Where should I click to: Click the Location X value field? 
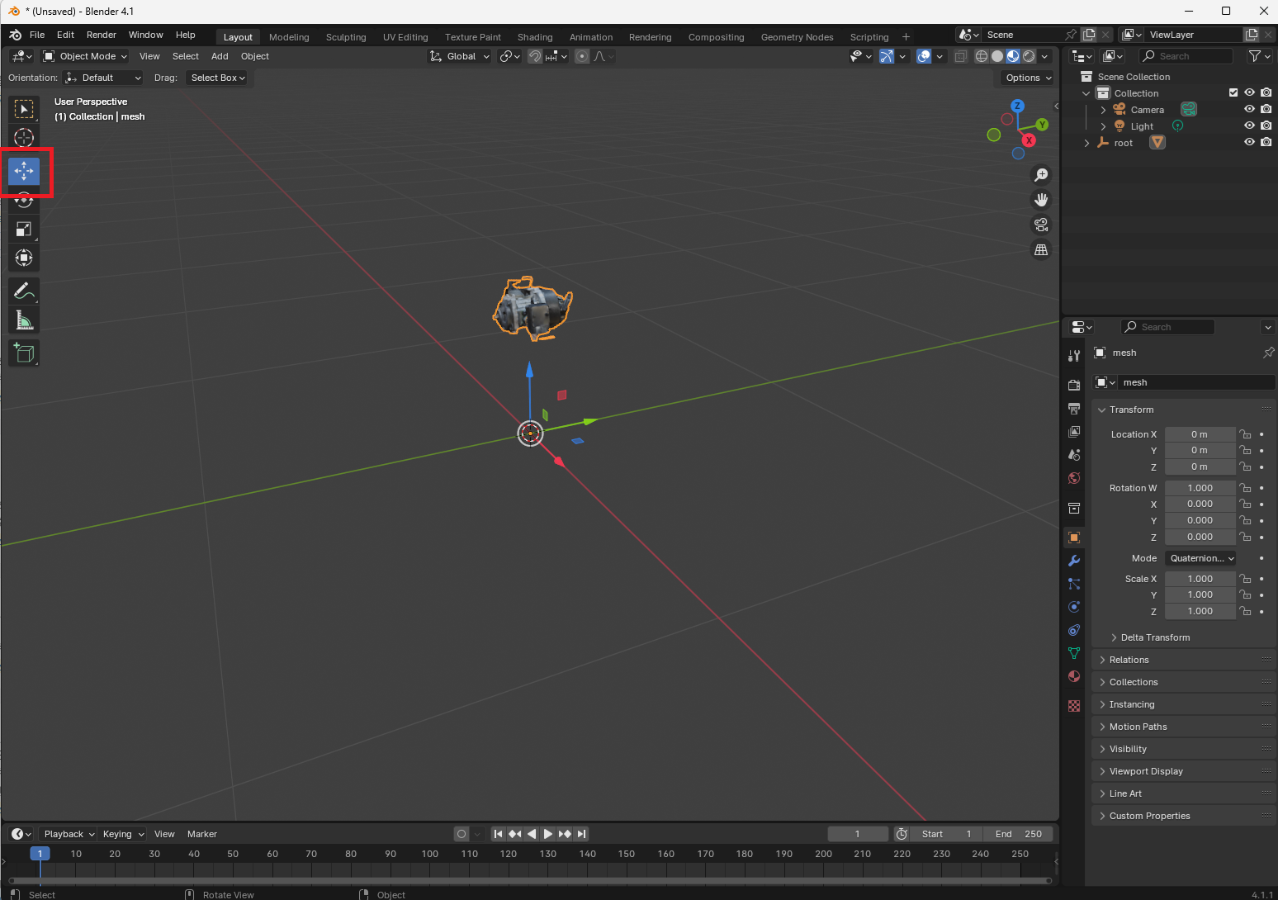point(1199,434)
